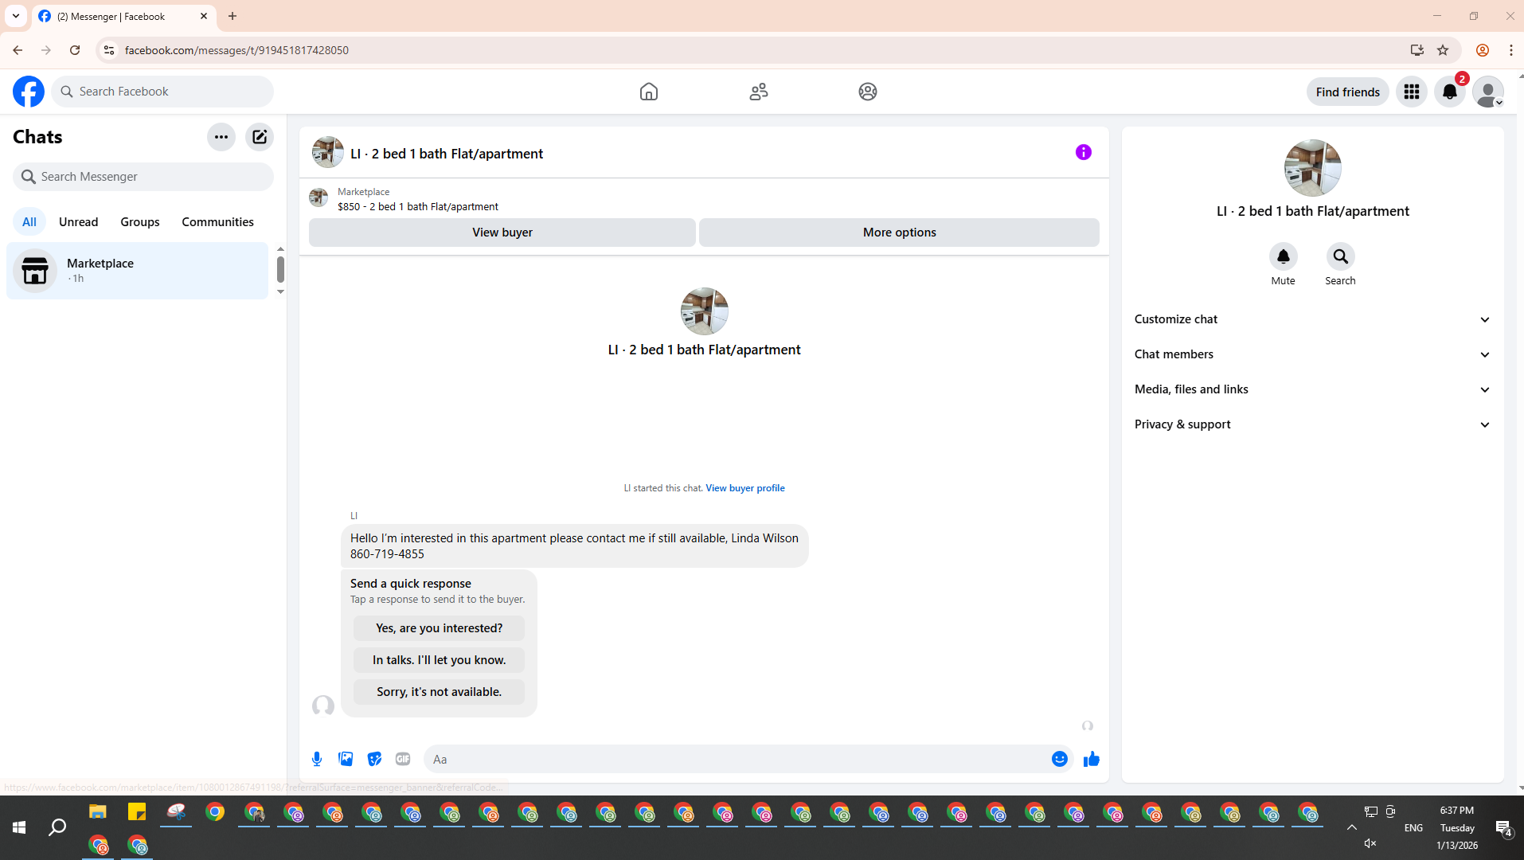Viewport: 1524px width, 860px height.
Task: Record a voice clip with microphone icon
Action: click(x=317, y=759)
